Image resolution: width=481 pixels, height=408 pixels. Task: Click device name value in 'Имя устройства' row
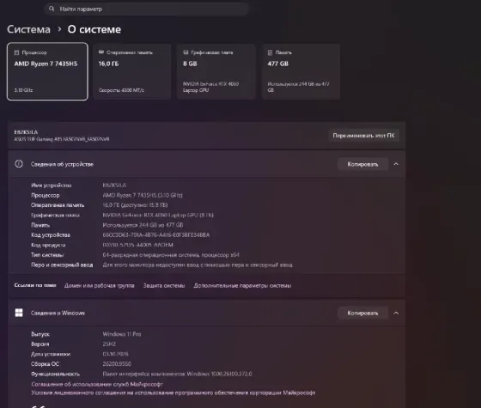point(114,186)
